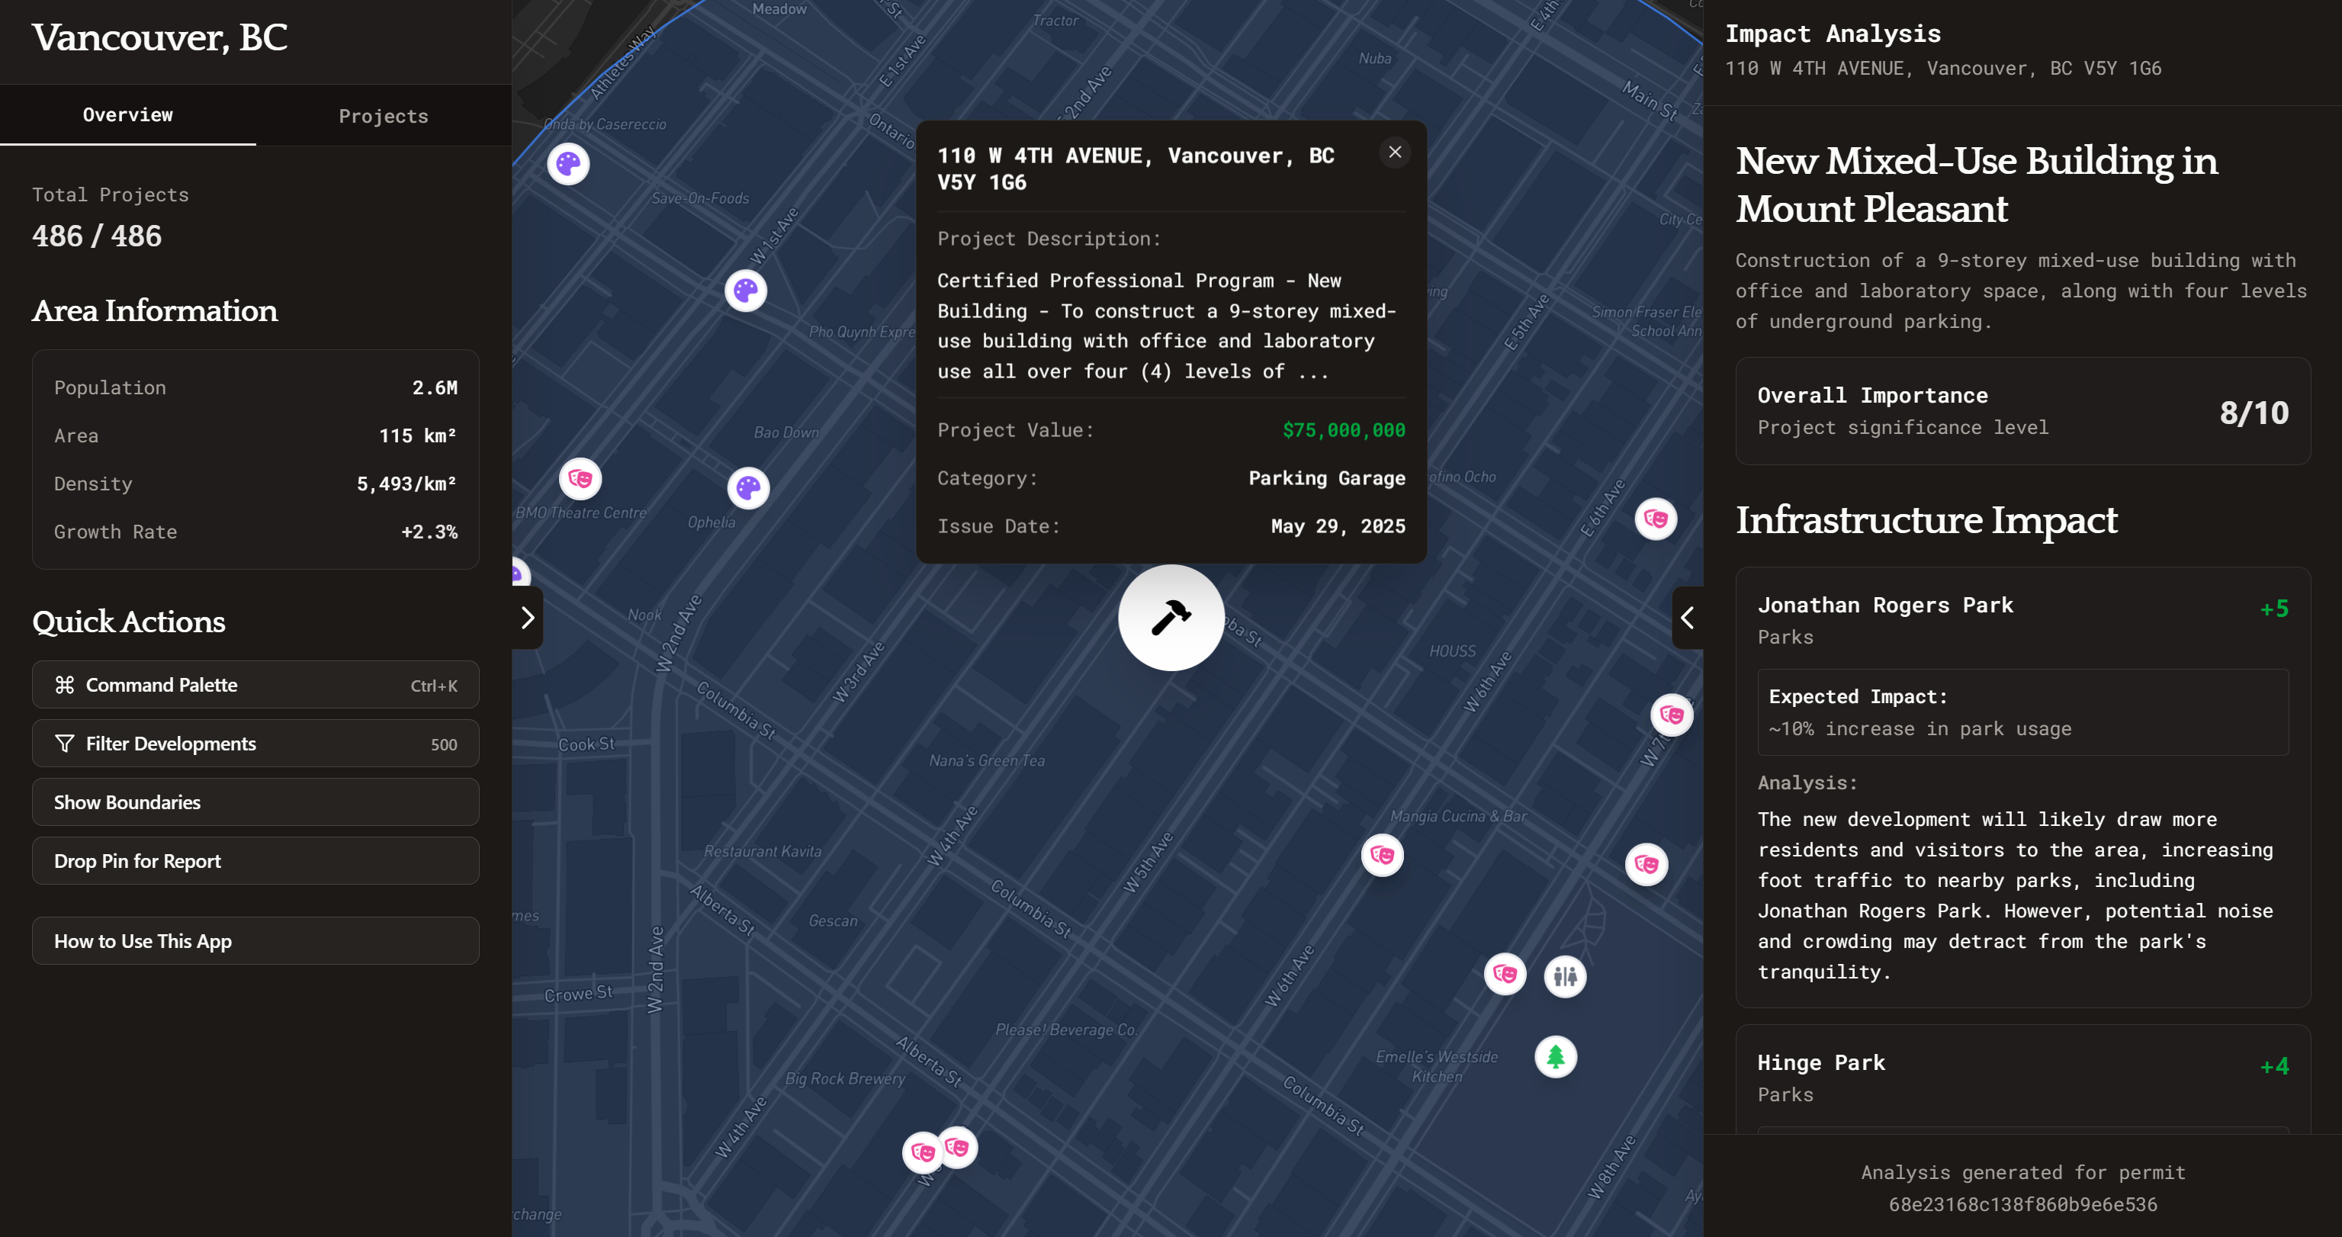Close the 110 W 4th Avenue popup
The width and height of the screenshot is (2342, 1237).
click(1395, 153)
